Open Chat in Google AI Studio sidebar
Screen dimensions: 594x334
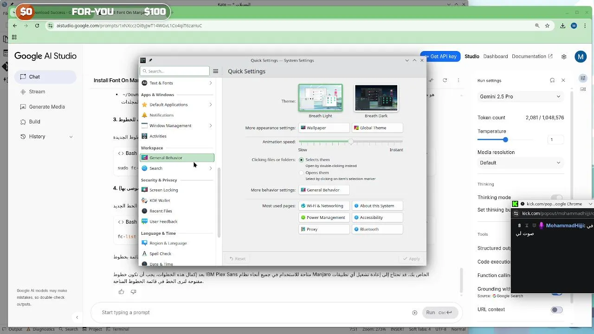point(45,77)
